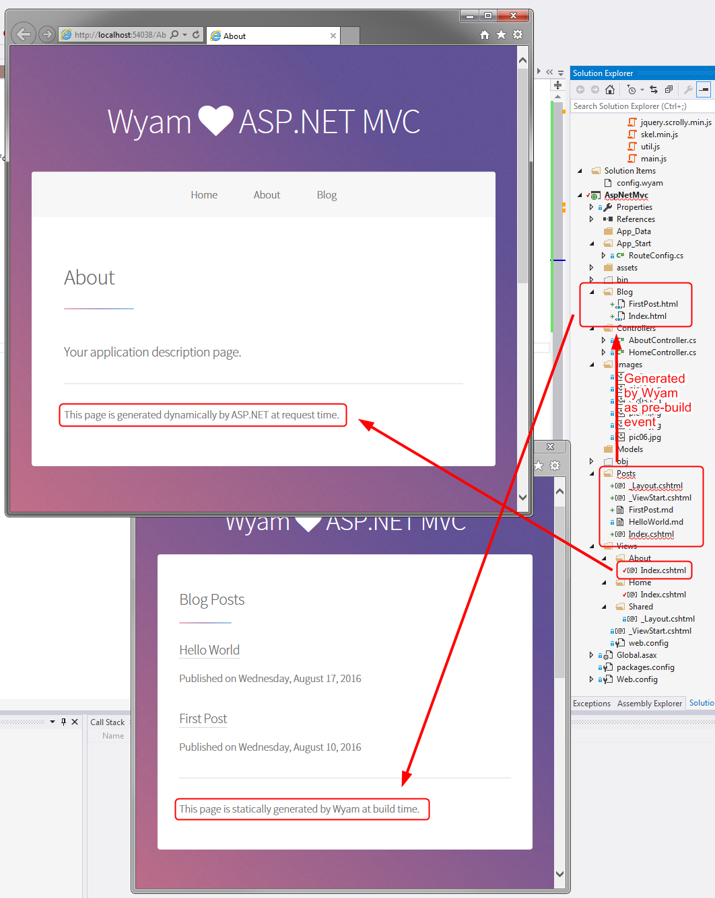The image size is (715, 898).
Task: Toggle auto-hide pin on bottom-left panel
Action: point(63,722)
